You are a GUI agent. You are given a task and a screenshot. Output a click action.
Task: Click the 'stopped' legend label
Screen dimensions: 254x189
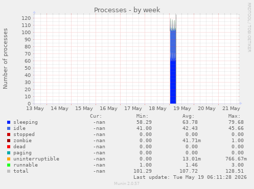coord(24,134)
